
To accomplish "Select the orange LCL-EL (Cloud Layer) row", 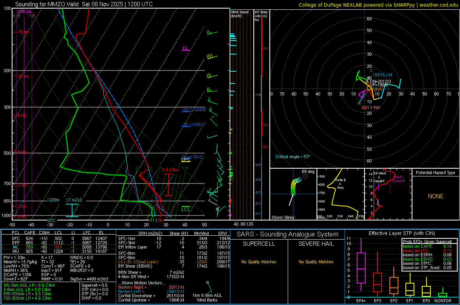I will 174,262.
